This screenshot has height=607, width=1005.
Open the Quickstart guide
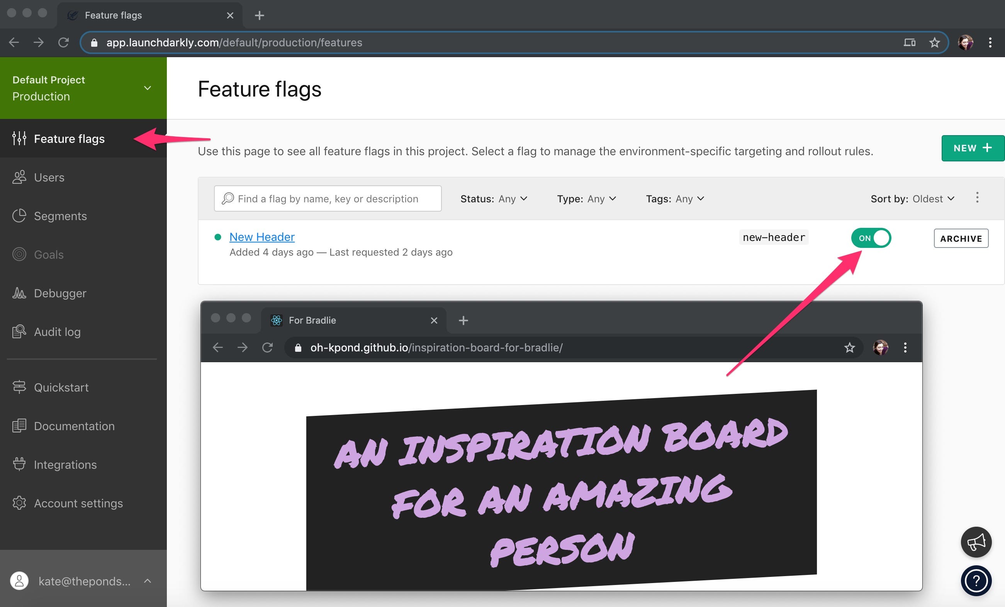pyautogui.click(x=61, y=387)
